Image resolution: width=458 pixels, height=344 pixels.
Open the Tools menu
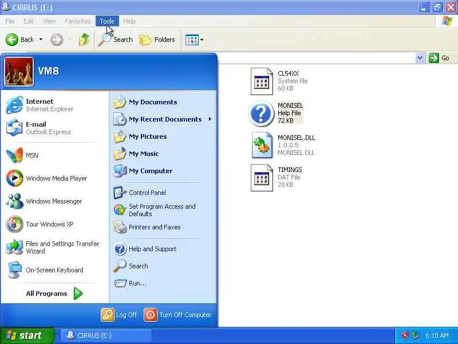coord(107,21)
